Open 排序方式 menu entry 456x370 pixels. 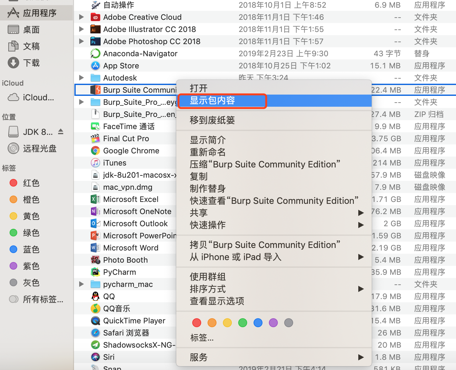pos(274,289)
